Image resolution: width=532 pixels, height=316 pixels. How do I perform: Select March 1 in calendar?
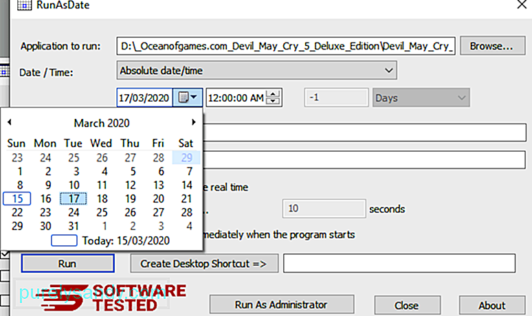coord(20,172)
